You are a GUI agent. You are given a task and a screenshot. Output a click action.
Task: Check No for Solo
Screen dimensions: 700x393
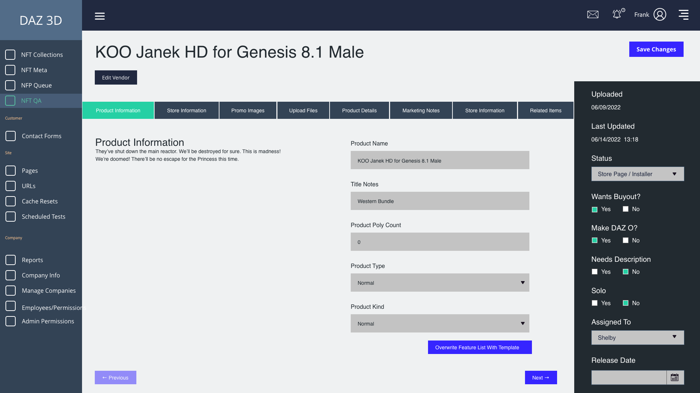[626, 303]
